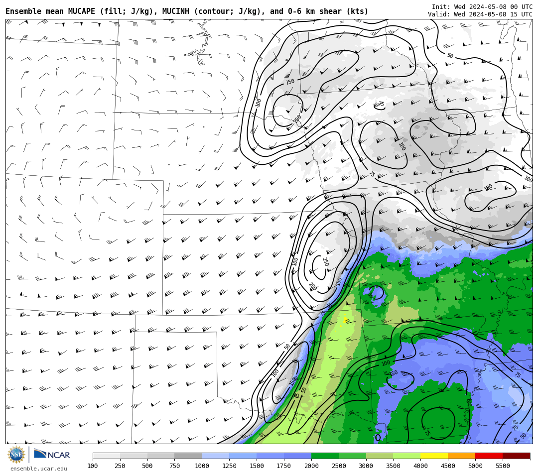Pick the 250–500 gray legend swatch
The width and height of the screenshot is (538, 475).
[134, 456]
